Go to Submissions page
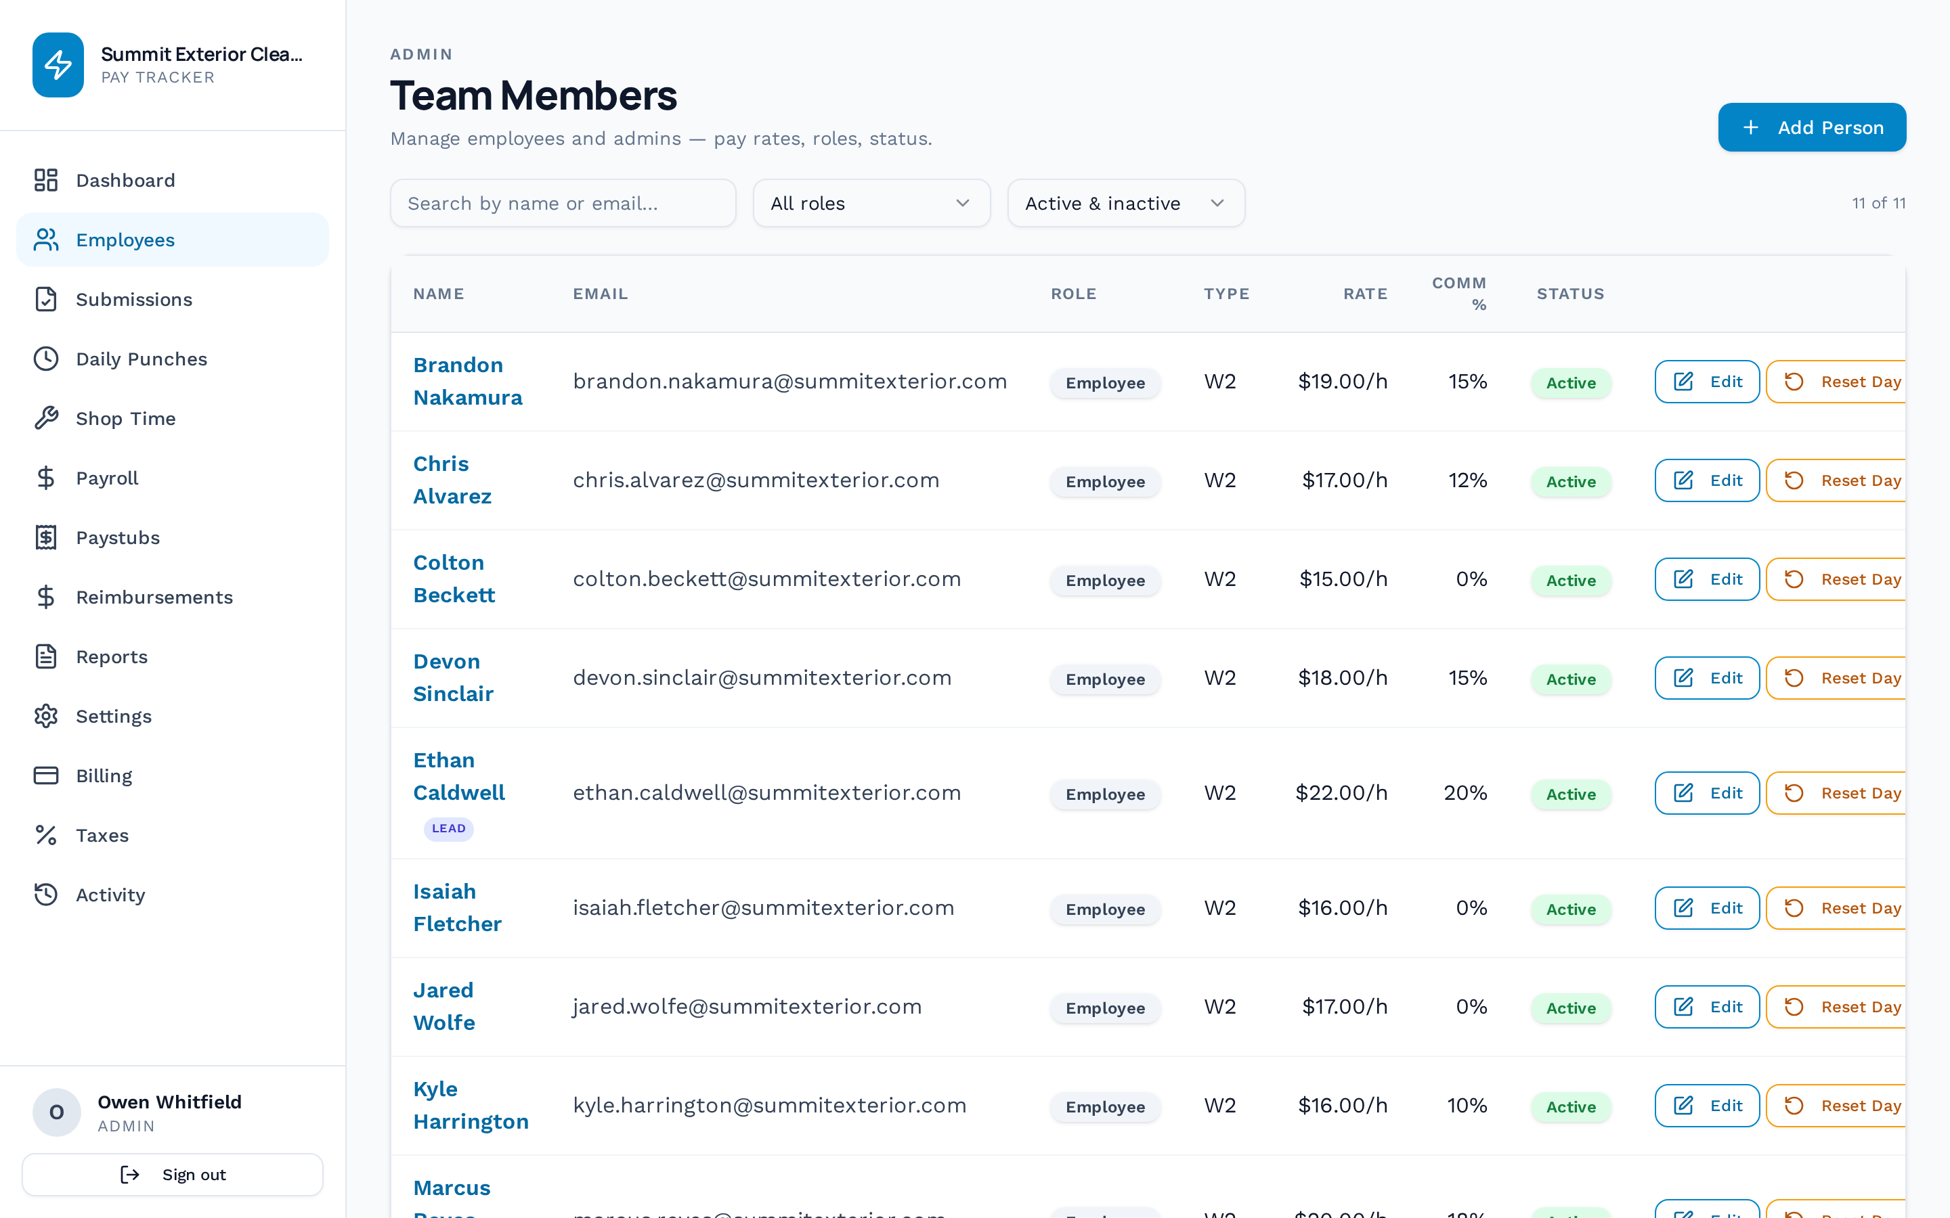Image resolution: width=1950 pixels, height=1218 pixels. point(173,299)
